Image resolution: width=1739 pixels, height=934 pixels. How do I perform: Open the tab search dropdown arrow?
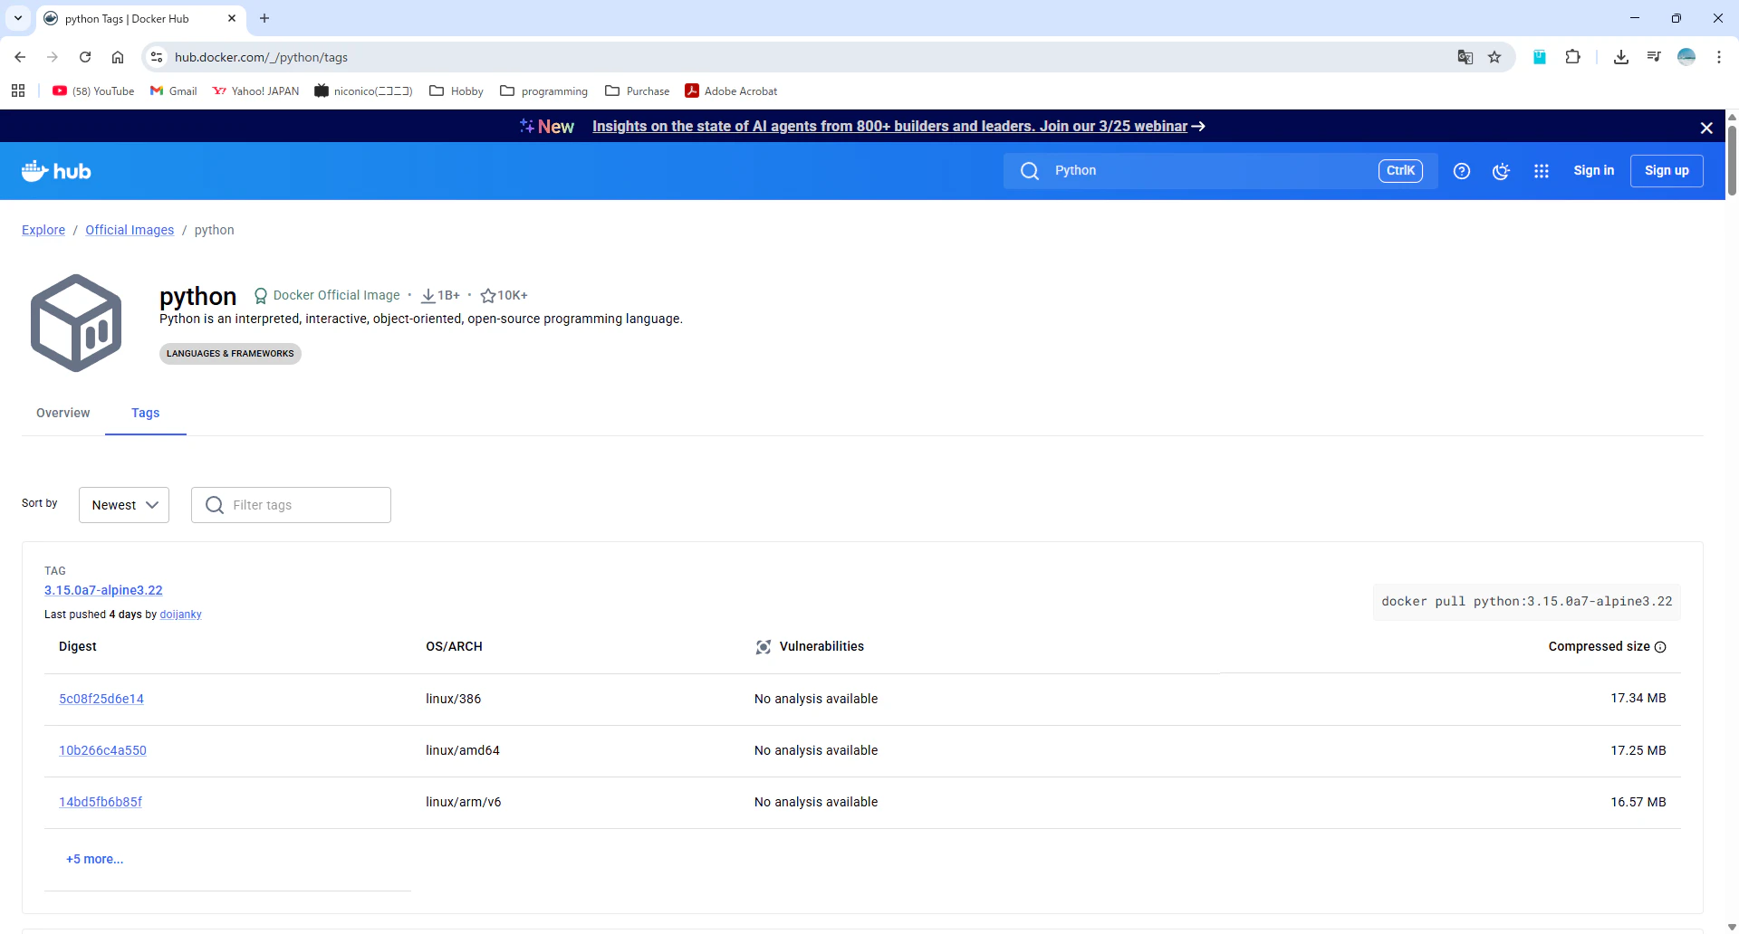(x=18, y=18)
